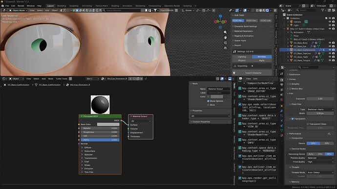Toggle the camera view gizmo icon
337x189 pixels.
225,43
